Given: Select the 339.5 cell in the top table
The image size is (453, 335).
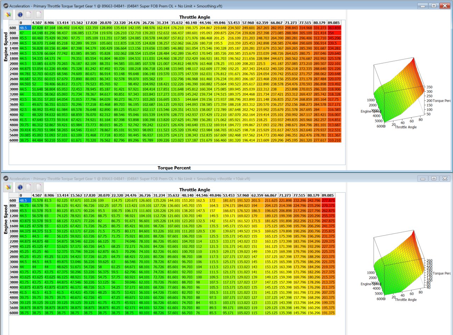Looking at the screenshot, I should click(x=335, y=44).
